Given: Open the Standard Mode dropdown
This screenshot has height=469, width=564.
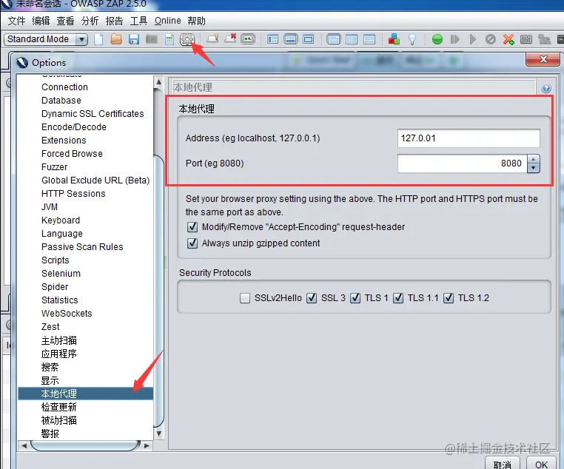Looking at the screenshot, I should pos(46,38).
